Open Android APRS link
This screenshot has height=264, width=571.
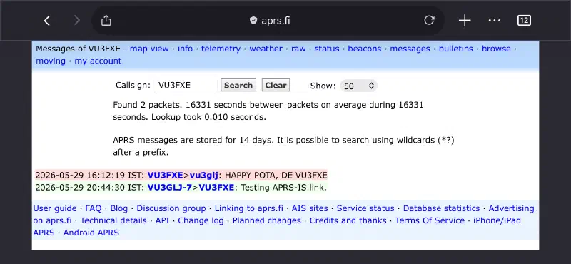tap(91, 233)
